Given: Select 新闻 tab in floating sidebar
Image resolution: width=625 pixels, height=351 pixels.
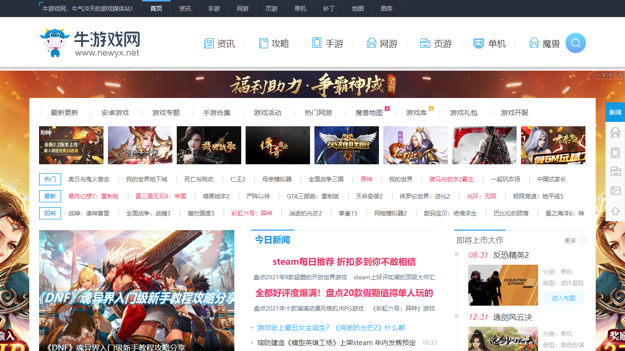Looking at the screenshot, I should click(615, 112).
